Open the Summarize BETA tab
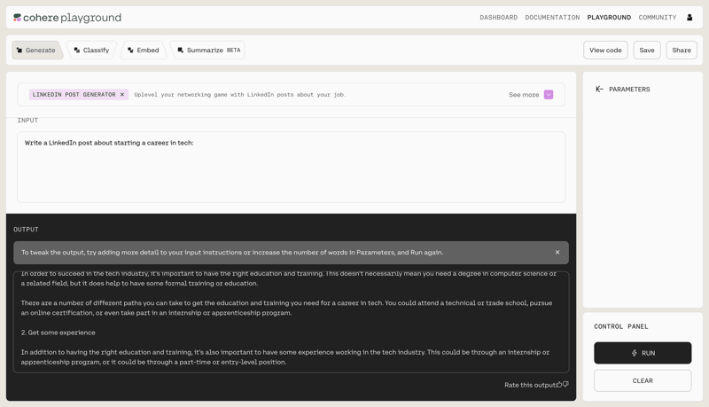 pyautogui.click(x=208, y=51)
